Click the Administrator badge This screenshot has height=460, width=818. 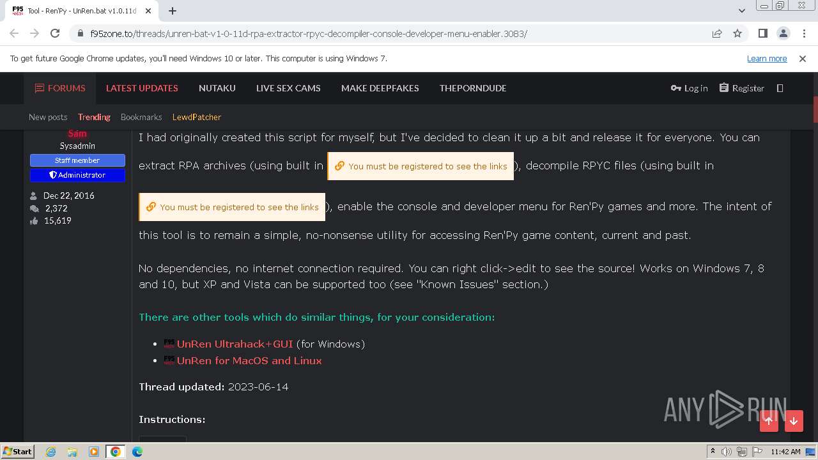(x=77, y=175)
